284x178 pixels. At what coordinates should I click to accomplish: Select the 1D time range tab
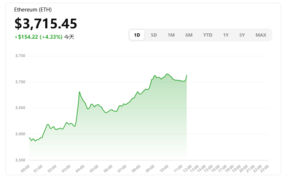[137, 35]
